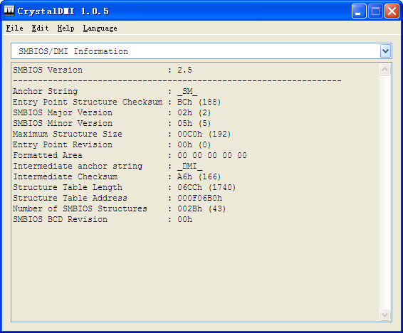Viewport: 403px width, 333px height.
Task: Click the scroll down arrow in text pane
Action: pos(384,314)
